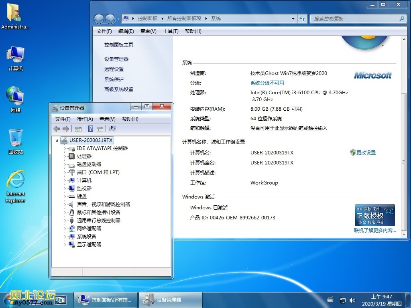Open the 工具(T) menu in Control Panel
This screenshot has width=411, height=308.
(171, 31)
